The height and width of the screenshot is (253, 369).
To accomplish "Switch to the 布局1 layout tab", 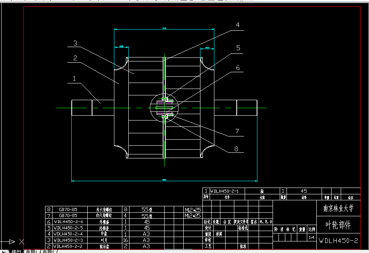I will pyautogui.click(x=31, y=251).
